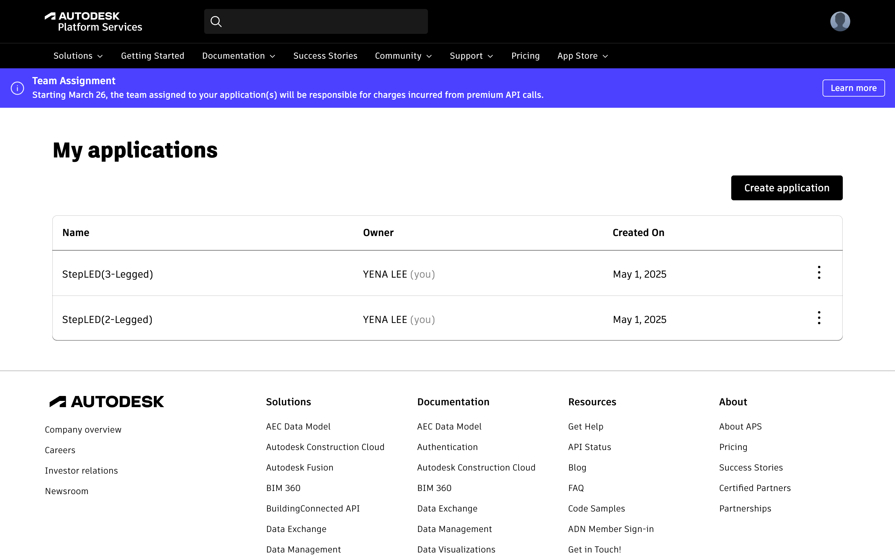
Task: Expand the Community dropdown menu
Action: [403, 56]
